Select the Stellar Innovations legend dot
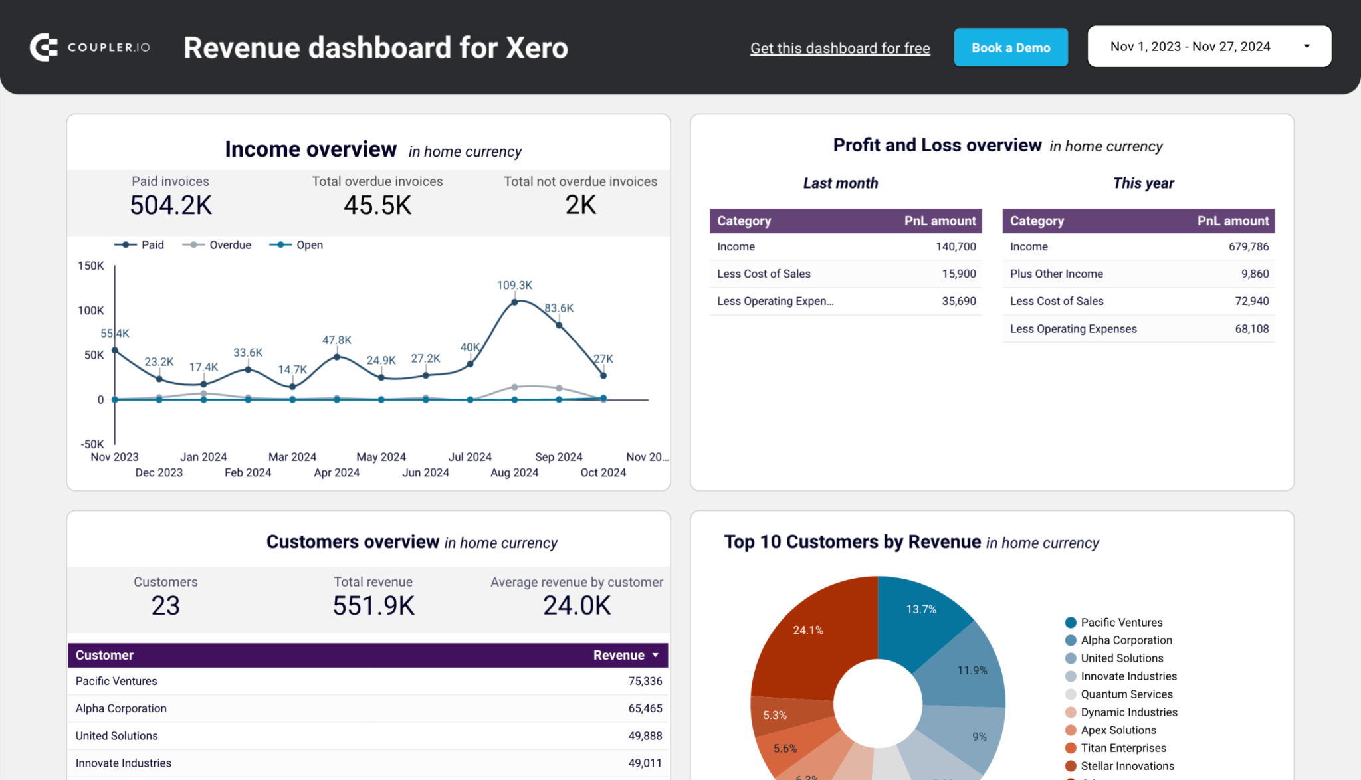Image resolution: width=1361 pixels, height=780 pixels. (x=1070, y=765)
